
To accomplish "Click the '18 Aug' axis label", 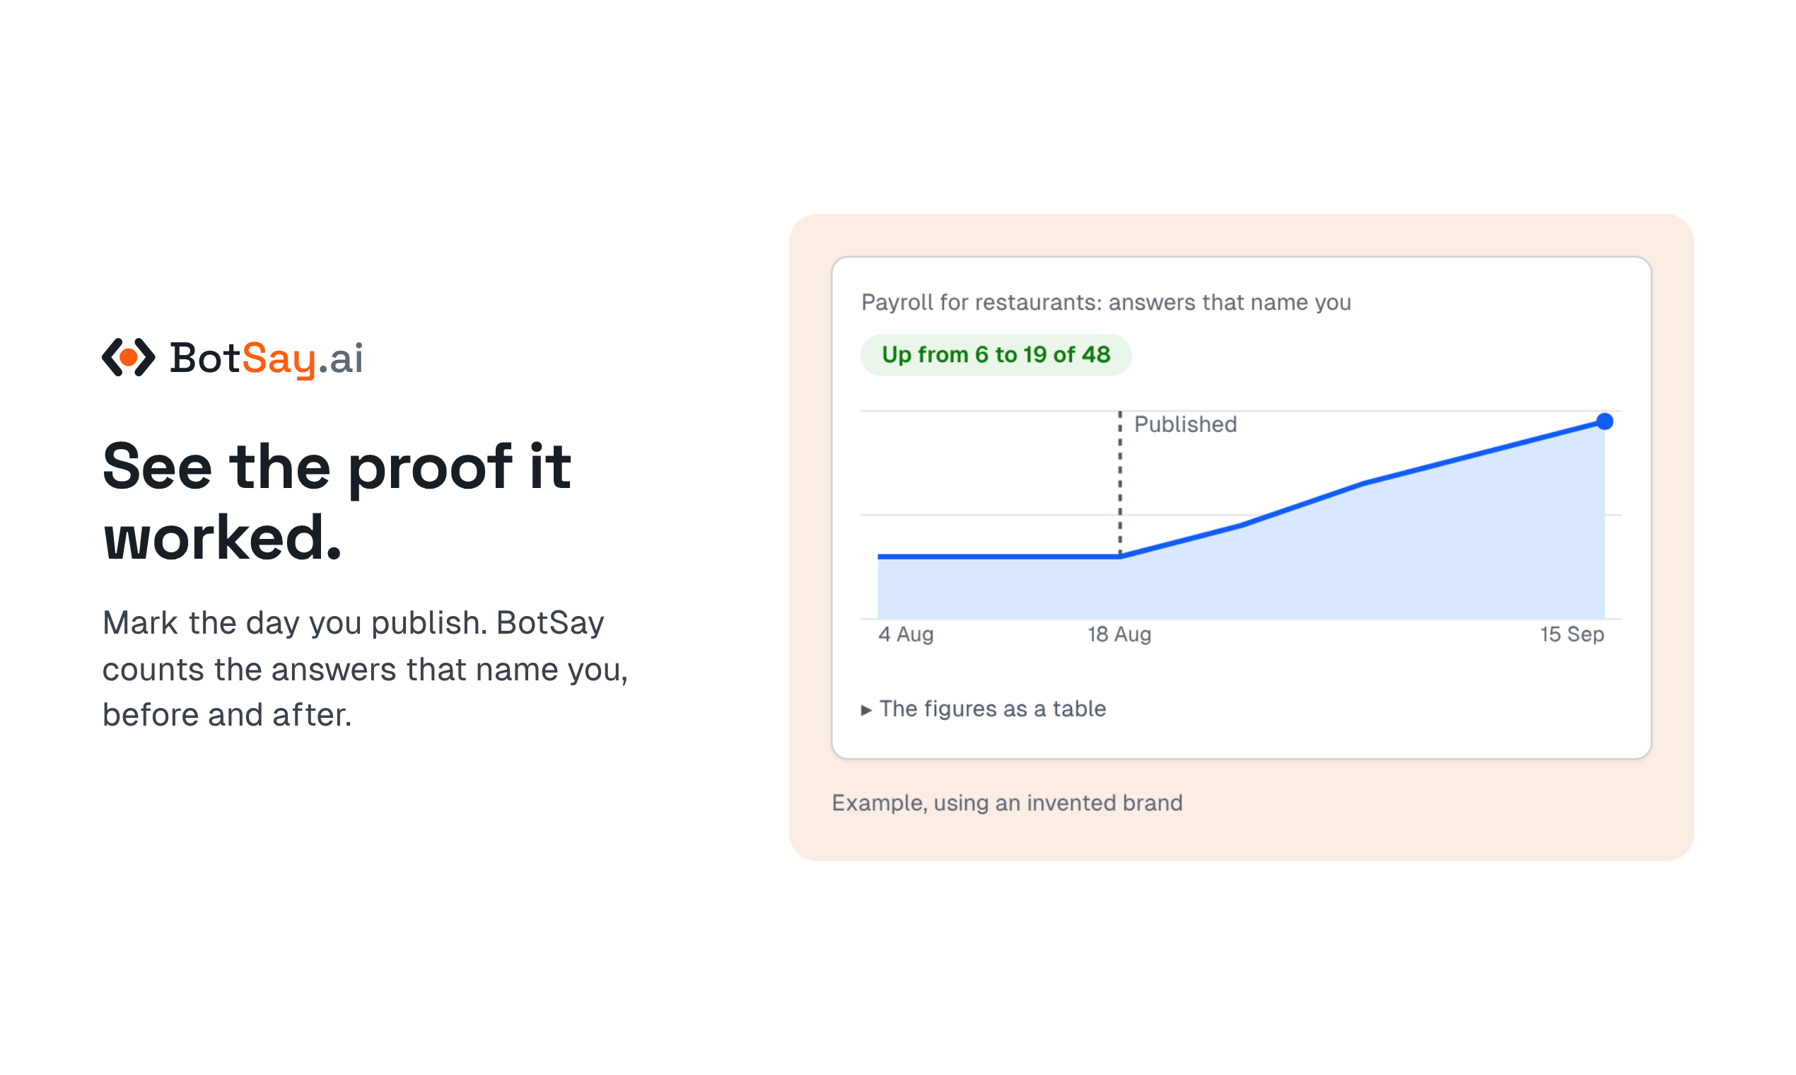I will [1119, 634].
